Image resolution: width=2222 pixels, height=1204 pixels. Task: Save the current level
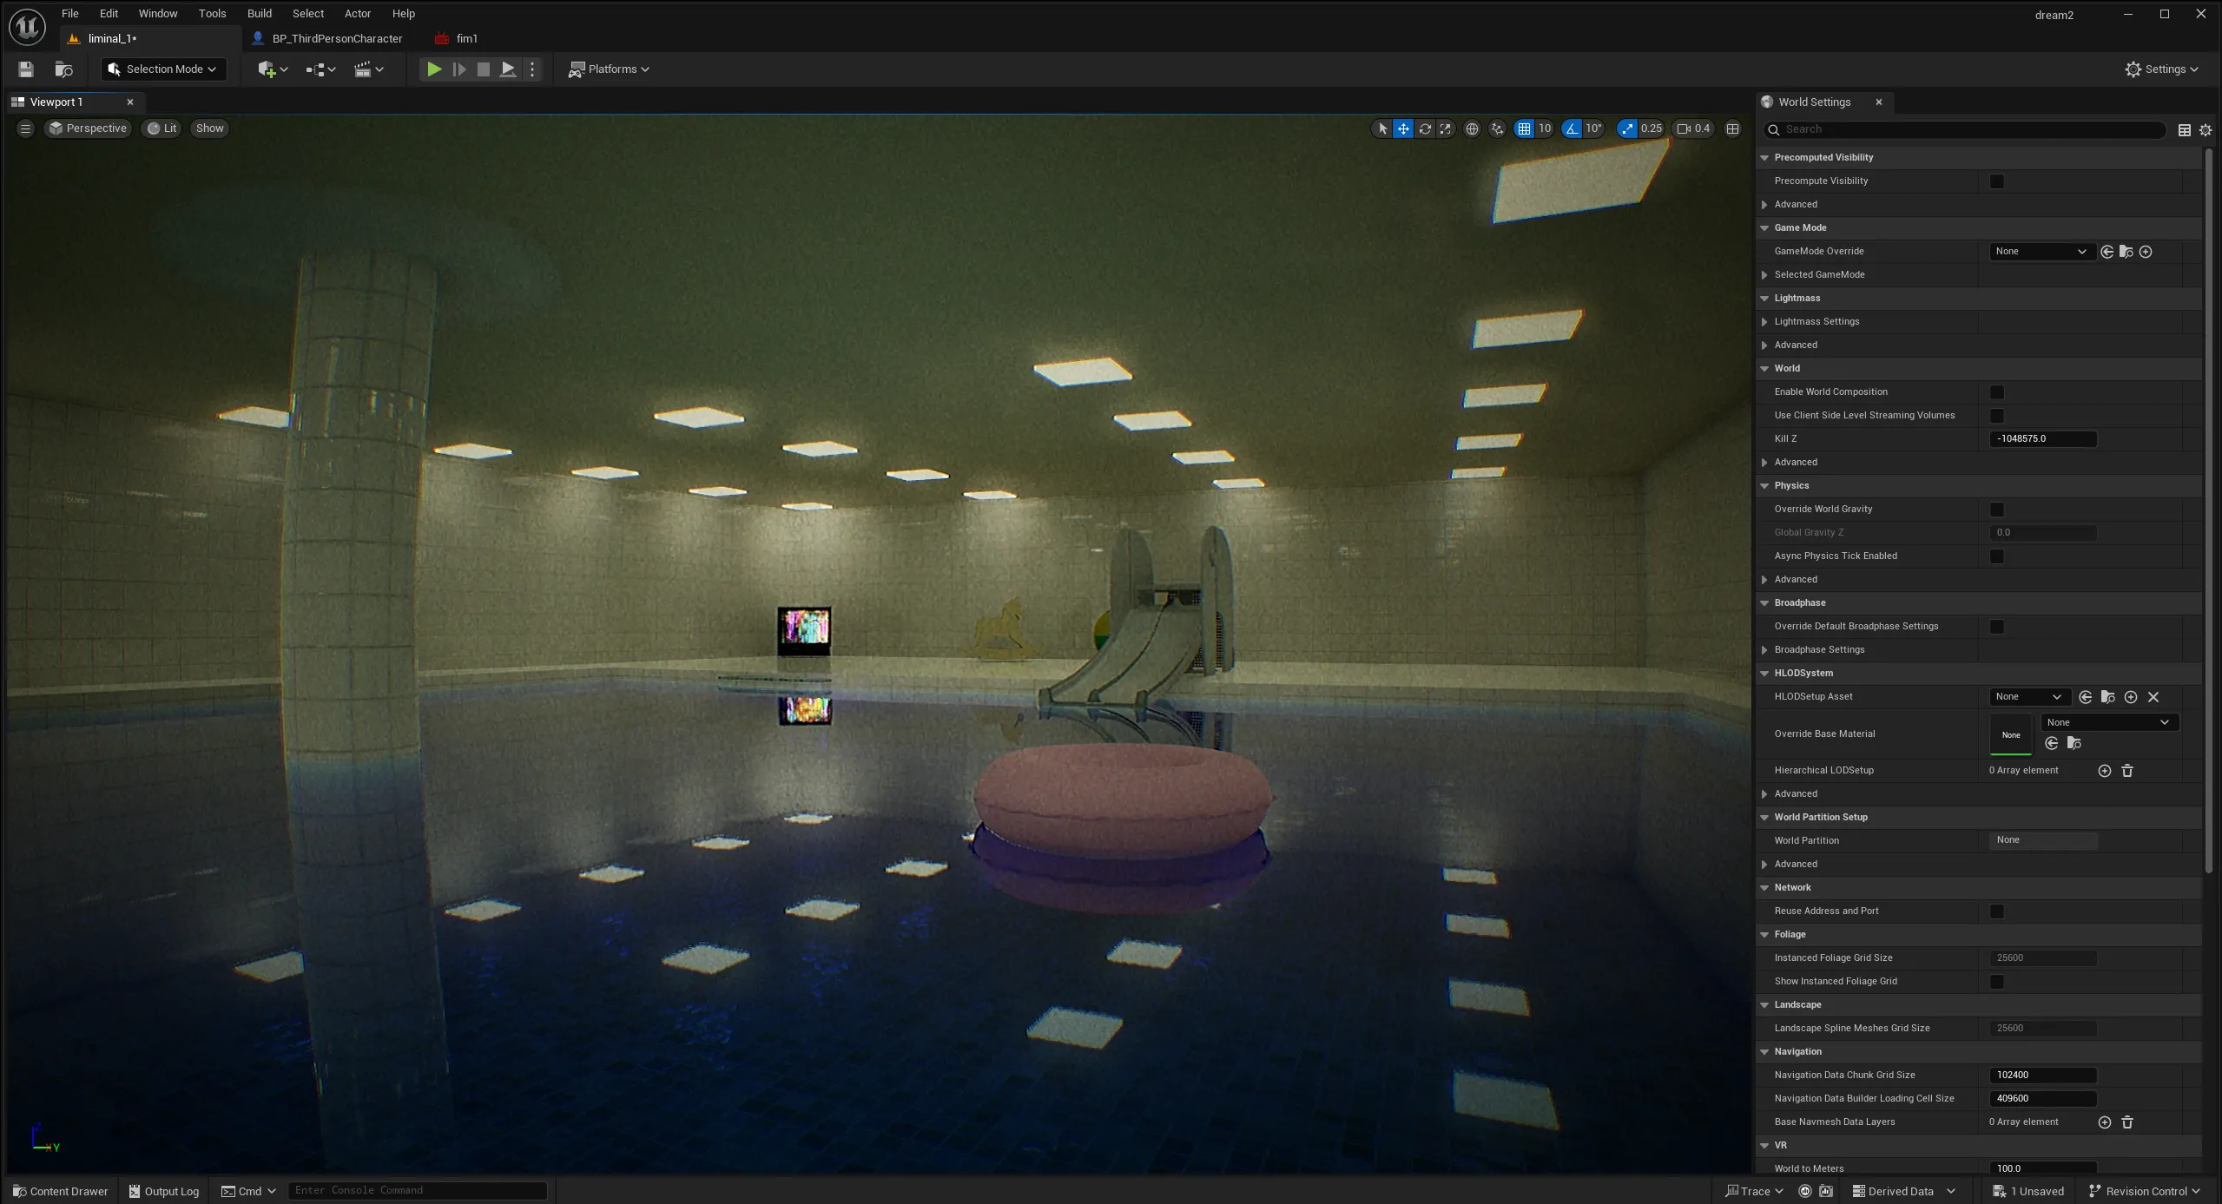tap(24, 69)
